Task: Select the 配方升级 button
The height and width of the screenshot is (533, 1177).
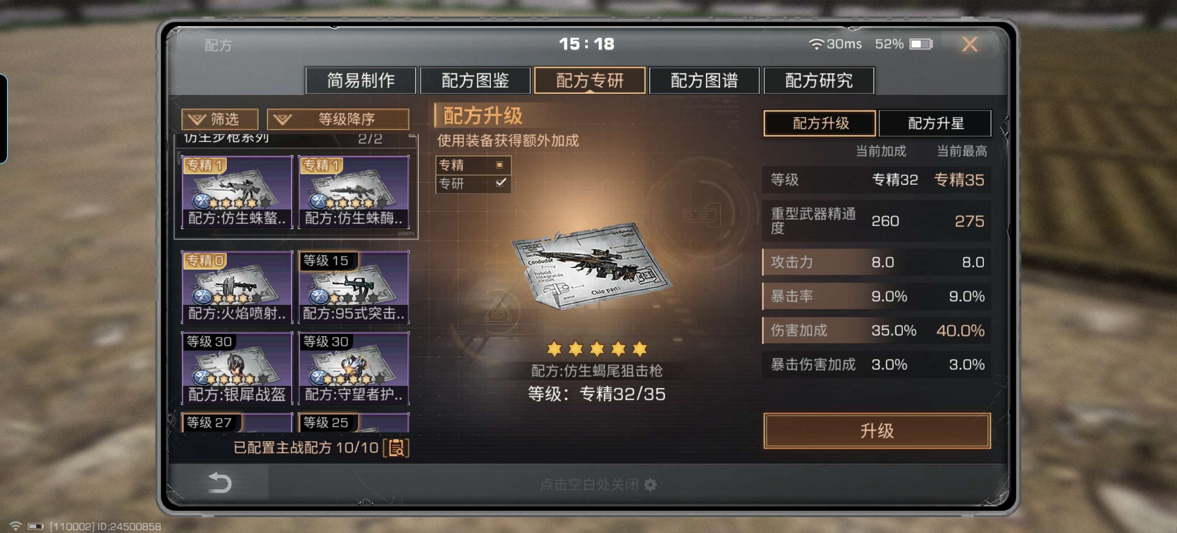Action: [820, 123]
